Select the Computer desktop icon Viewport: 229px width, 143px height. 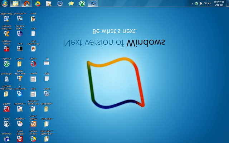pos(6,137)
